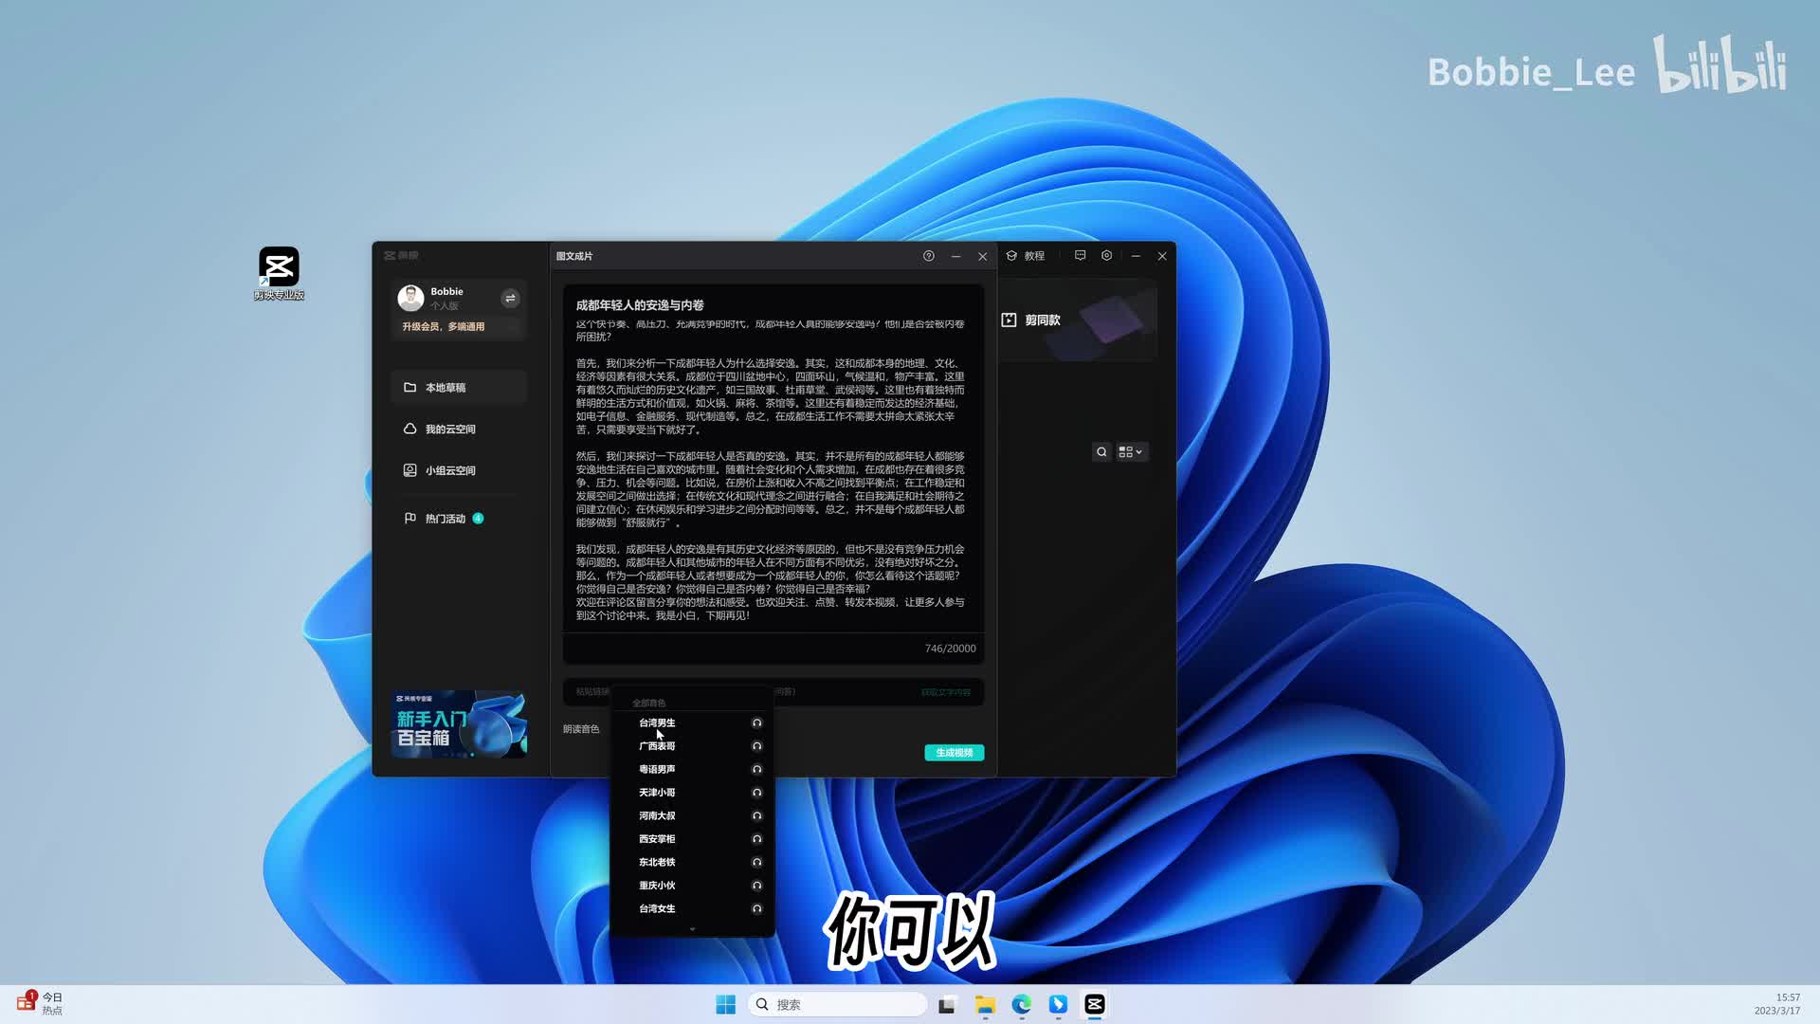
Task: Expand the grid view layout dropdown
Action: point(1131,452)
